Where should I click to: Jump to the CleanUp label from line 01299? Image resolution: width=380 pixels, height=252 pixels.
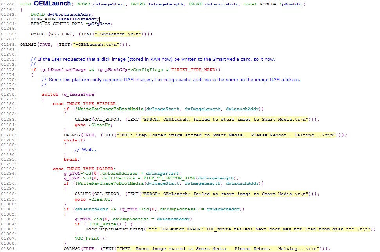point(100,199)
